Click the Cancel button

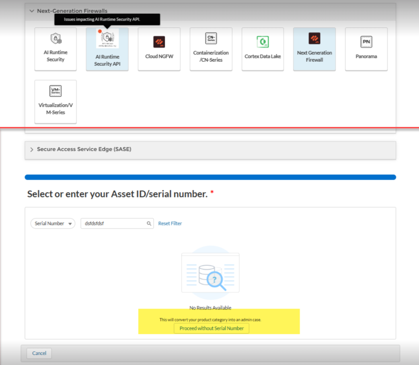[x=39, y=353]
